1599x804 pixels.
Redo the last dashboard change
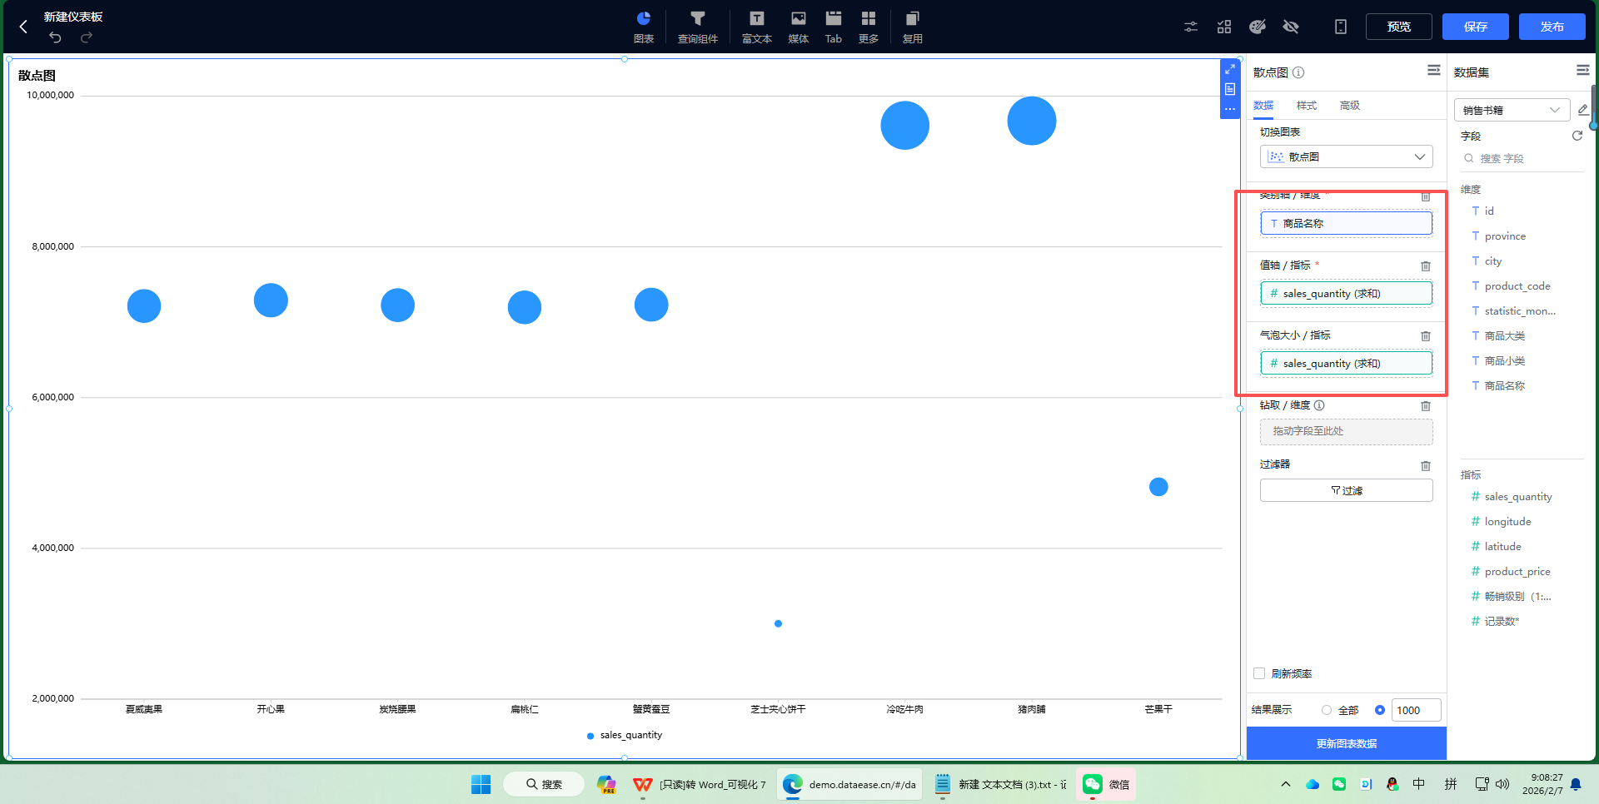click(x=86, y=37)
